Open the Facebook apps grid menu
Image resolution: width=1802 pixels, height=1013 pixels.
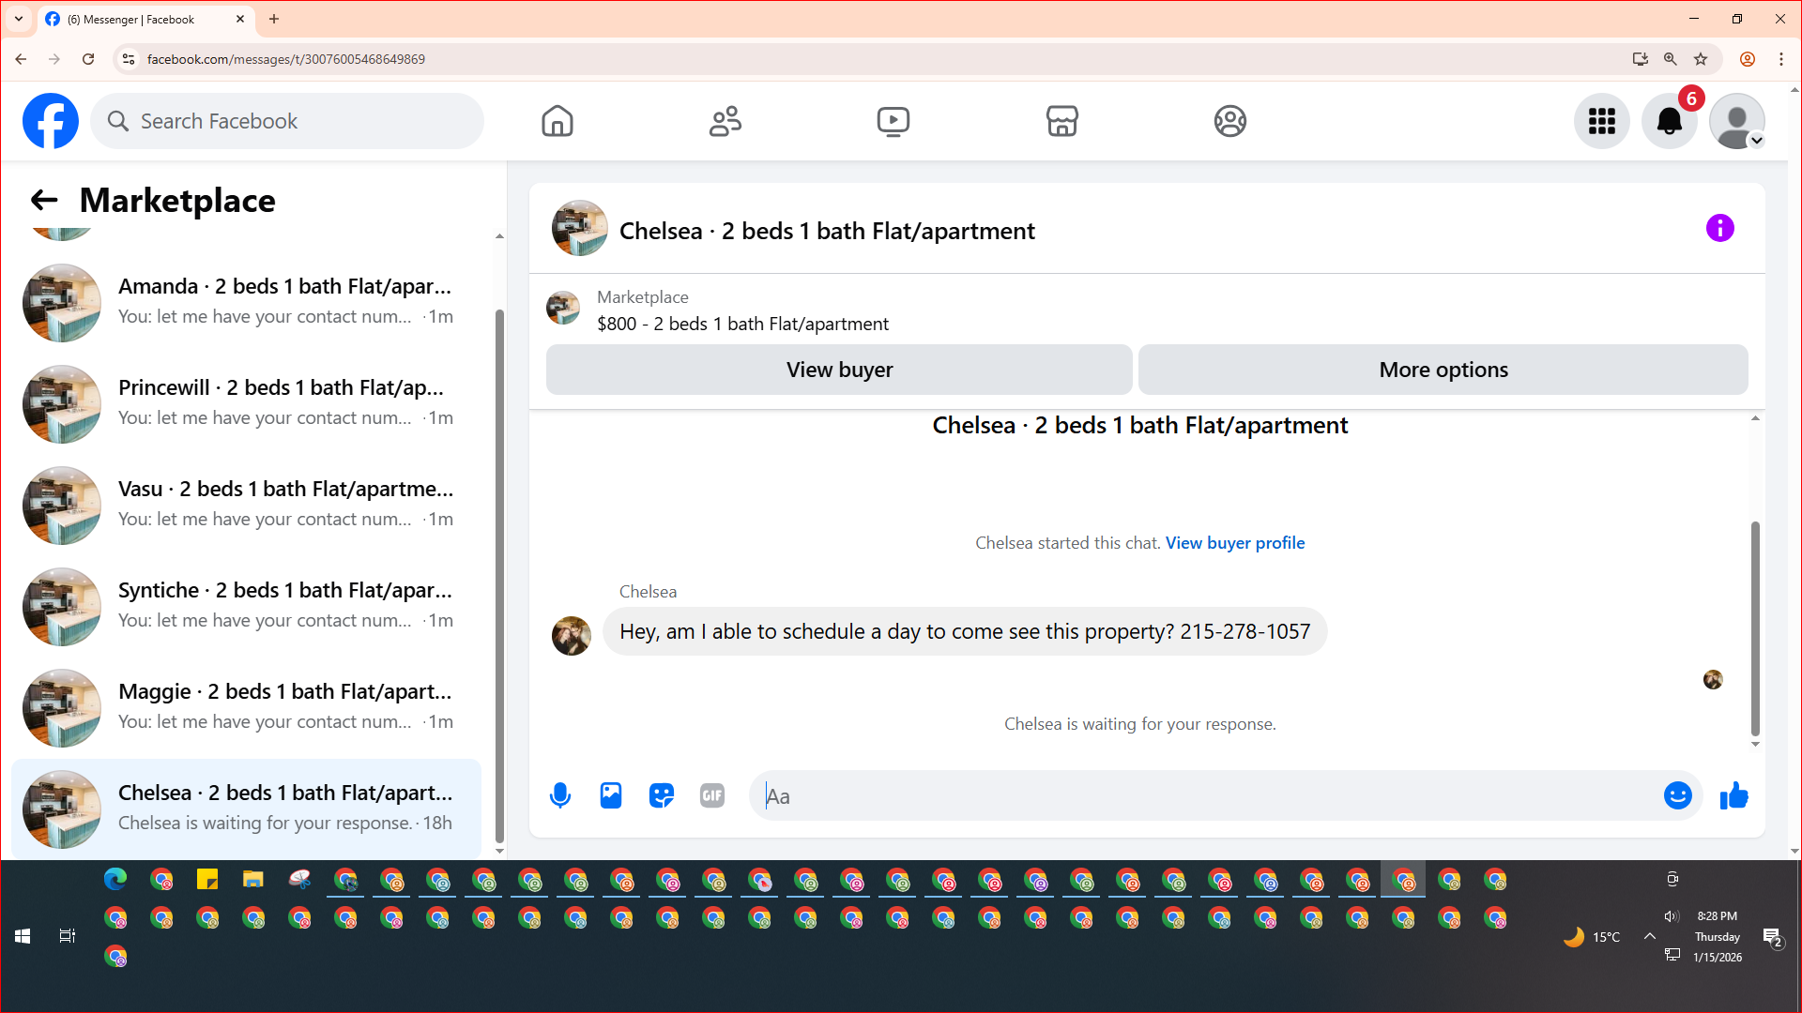pyautogui.click(x=1601, y=121)
